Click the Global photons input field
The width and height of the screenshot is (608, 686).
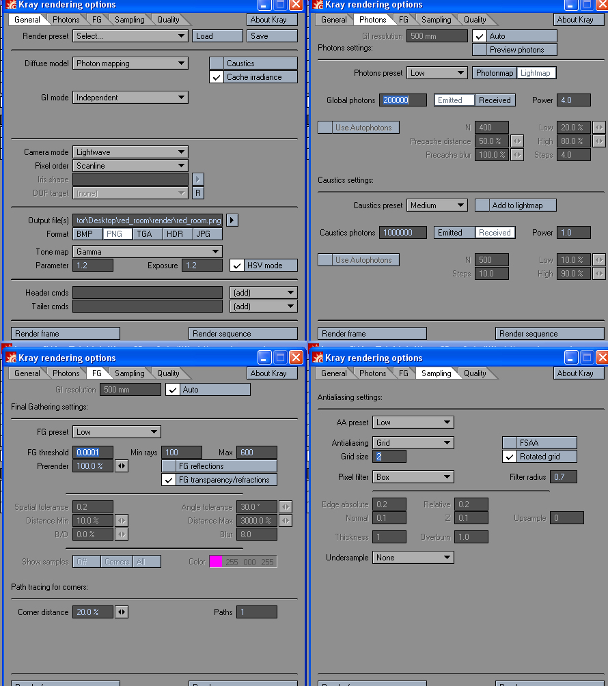(402, 100)
